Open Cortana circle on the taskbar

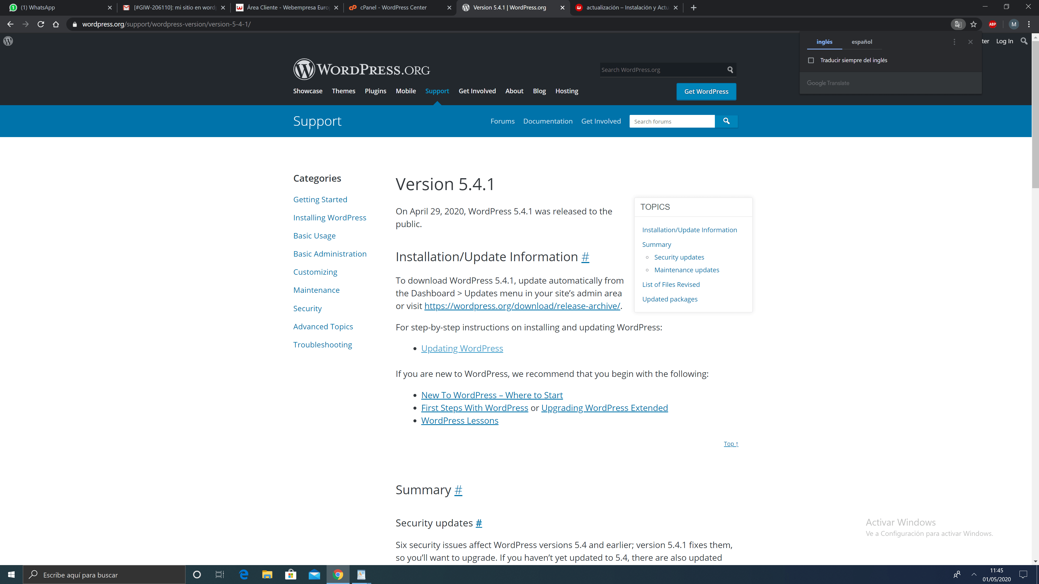(x=197, y=575)
